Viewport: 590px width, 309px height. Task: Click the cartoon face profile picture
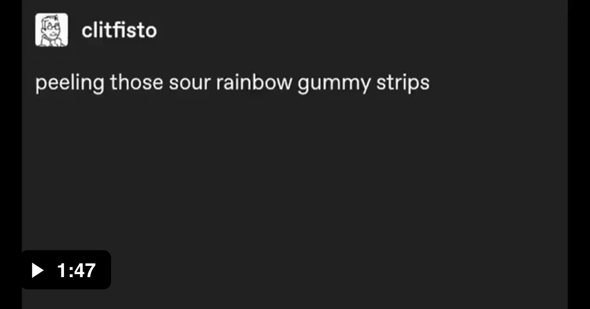[51, 30]
